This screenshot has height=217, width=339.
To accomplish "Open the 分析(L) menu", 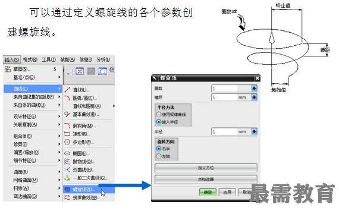I will click(x=103, y=59).
